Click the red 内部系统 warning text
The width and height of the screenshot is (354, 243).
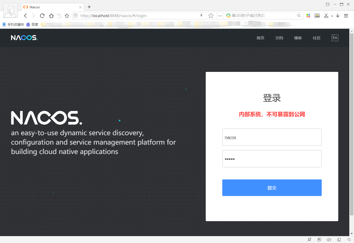(272, 114)
